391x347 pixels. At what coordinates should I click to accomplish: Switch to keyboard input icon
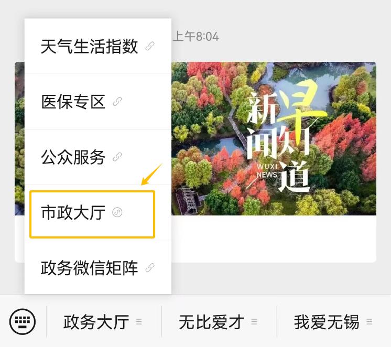(23, 321)
